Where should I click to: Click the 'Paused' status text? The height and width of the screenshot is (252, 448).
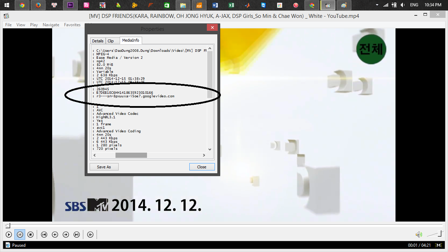[x=19, y=245]
